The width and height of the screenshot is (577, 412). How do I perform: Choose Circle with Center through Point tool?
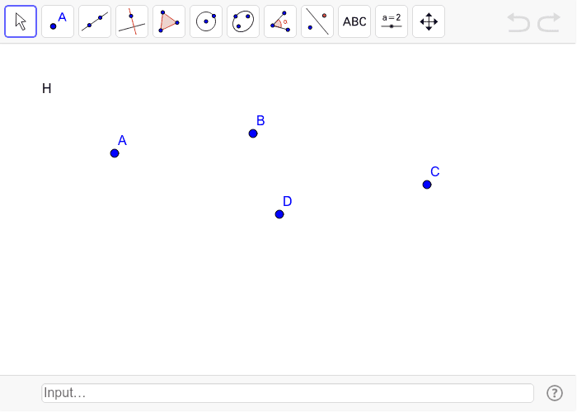click(206, 21)
